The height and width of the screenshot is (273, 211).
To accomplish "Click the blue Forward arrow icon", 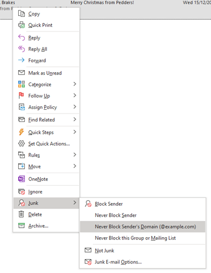I will [x=21, y=60].
